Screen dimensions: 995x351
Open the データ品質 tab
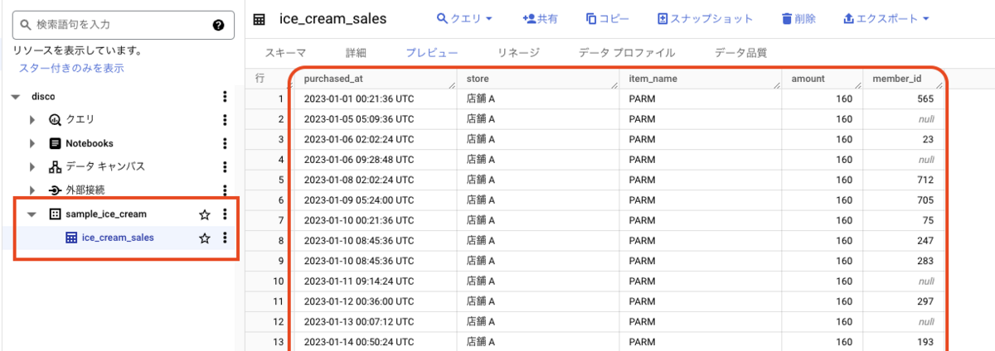click(740, 52)
